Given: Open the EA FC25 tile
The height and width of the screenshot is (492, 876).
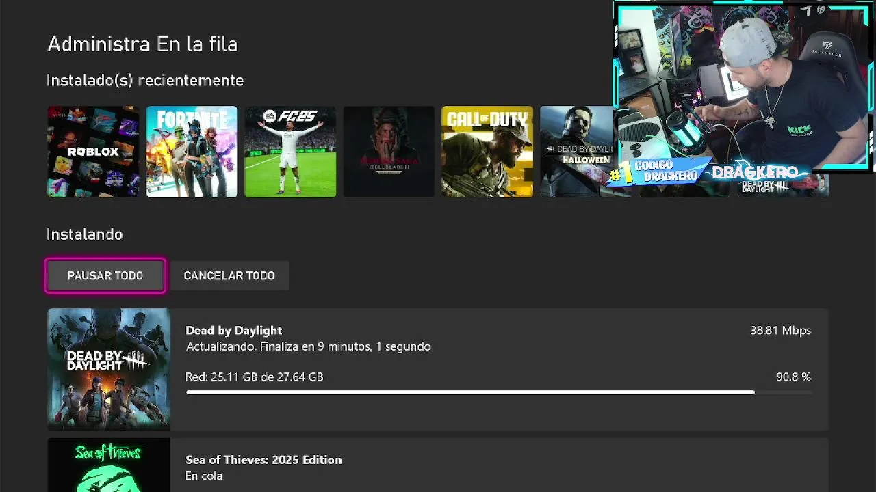Looking at the screenshot, I should (290, 152).
